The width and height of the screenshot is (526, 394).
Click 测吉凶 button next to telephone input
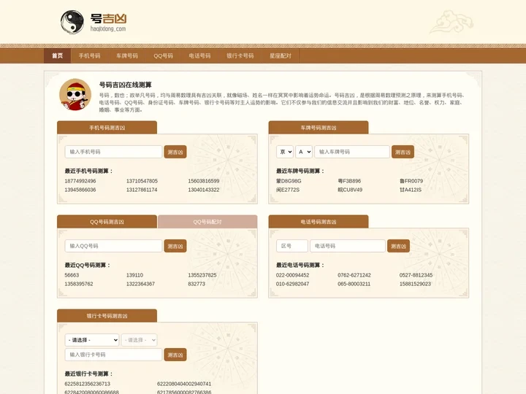[x=398, y=247]
